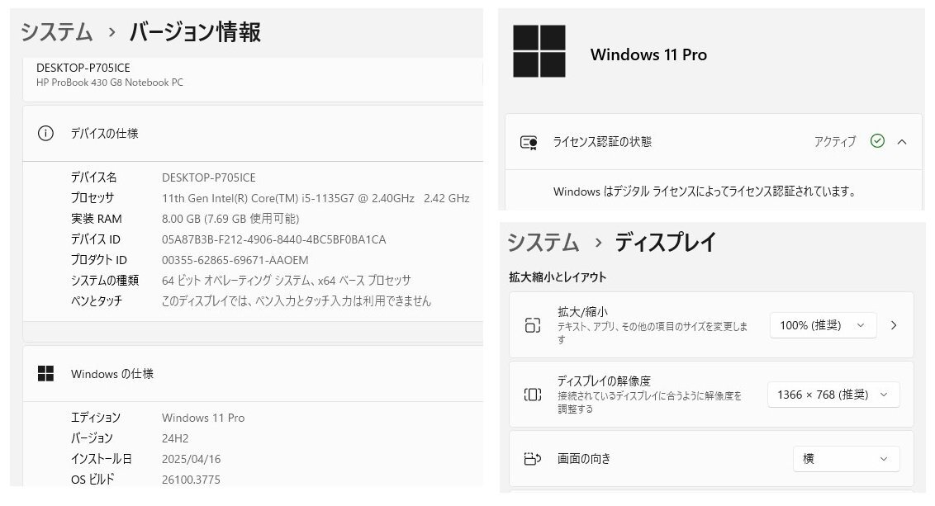Viewport: 935px width, 506px height.
Task: Select the Windows の仕様 section header
Action: pos(112,374)
